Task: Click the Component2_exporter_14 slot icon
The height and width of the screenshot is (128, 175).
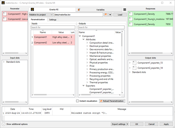Action: (134, 68)
